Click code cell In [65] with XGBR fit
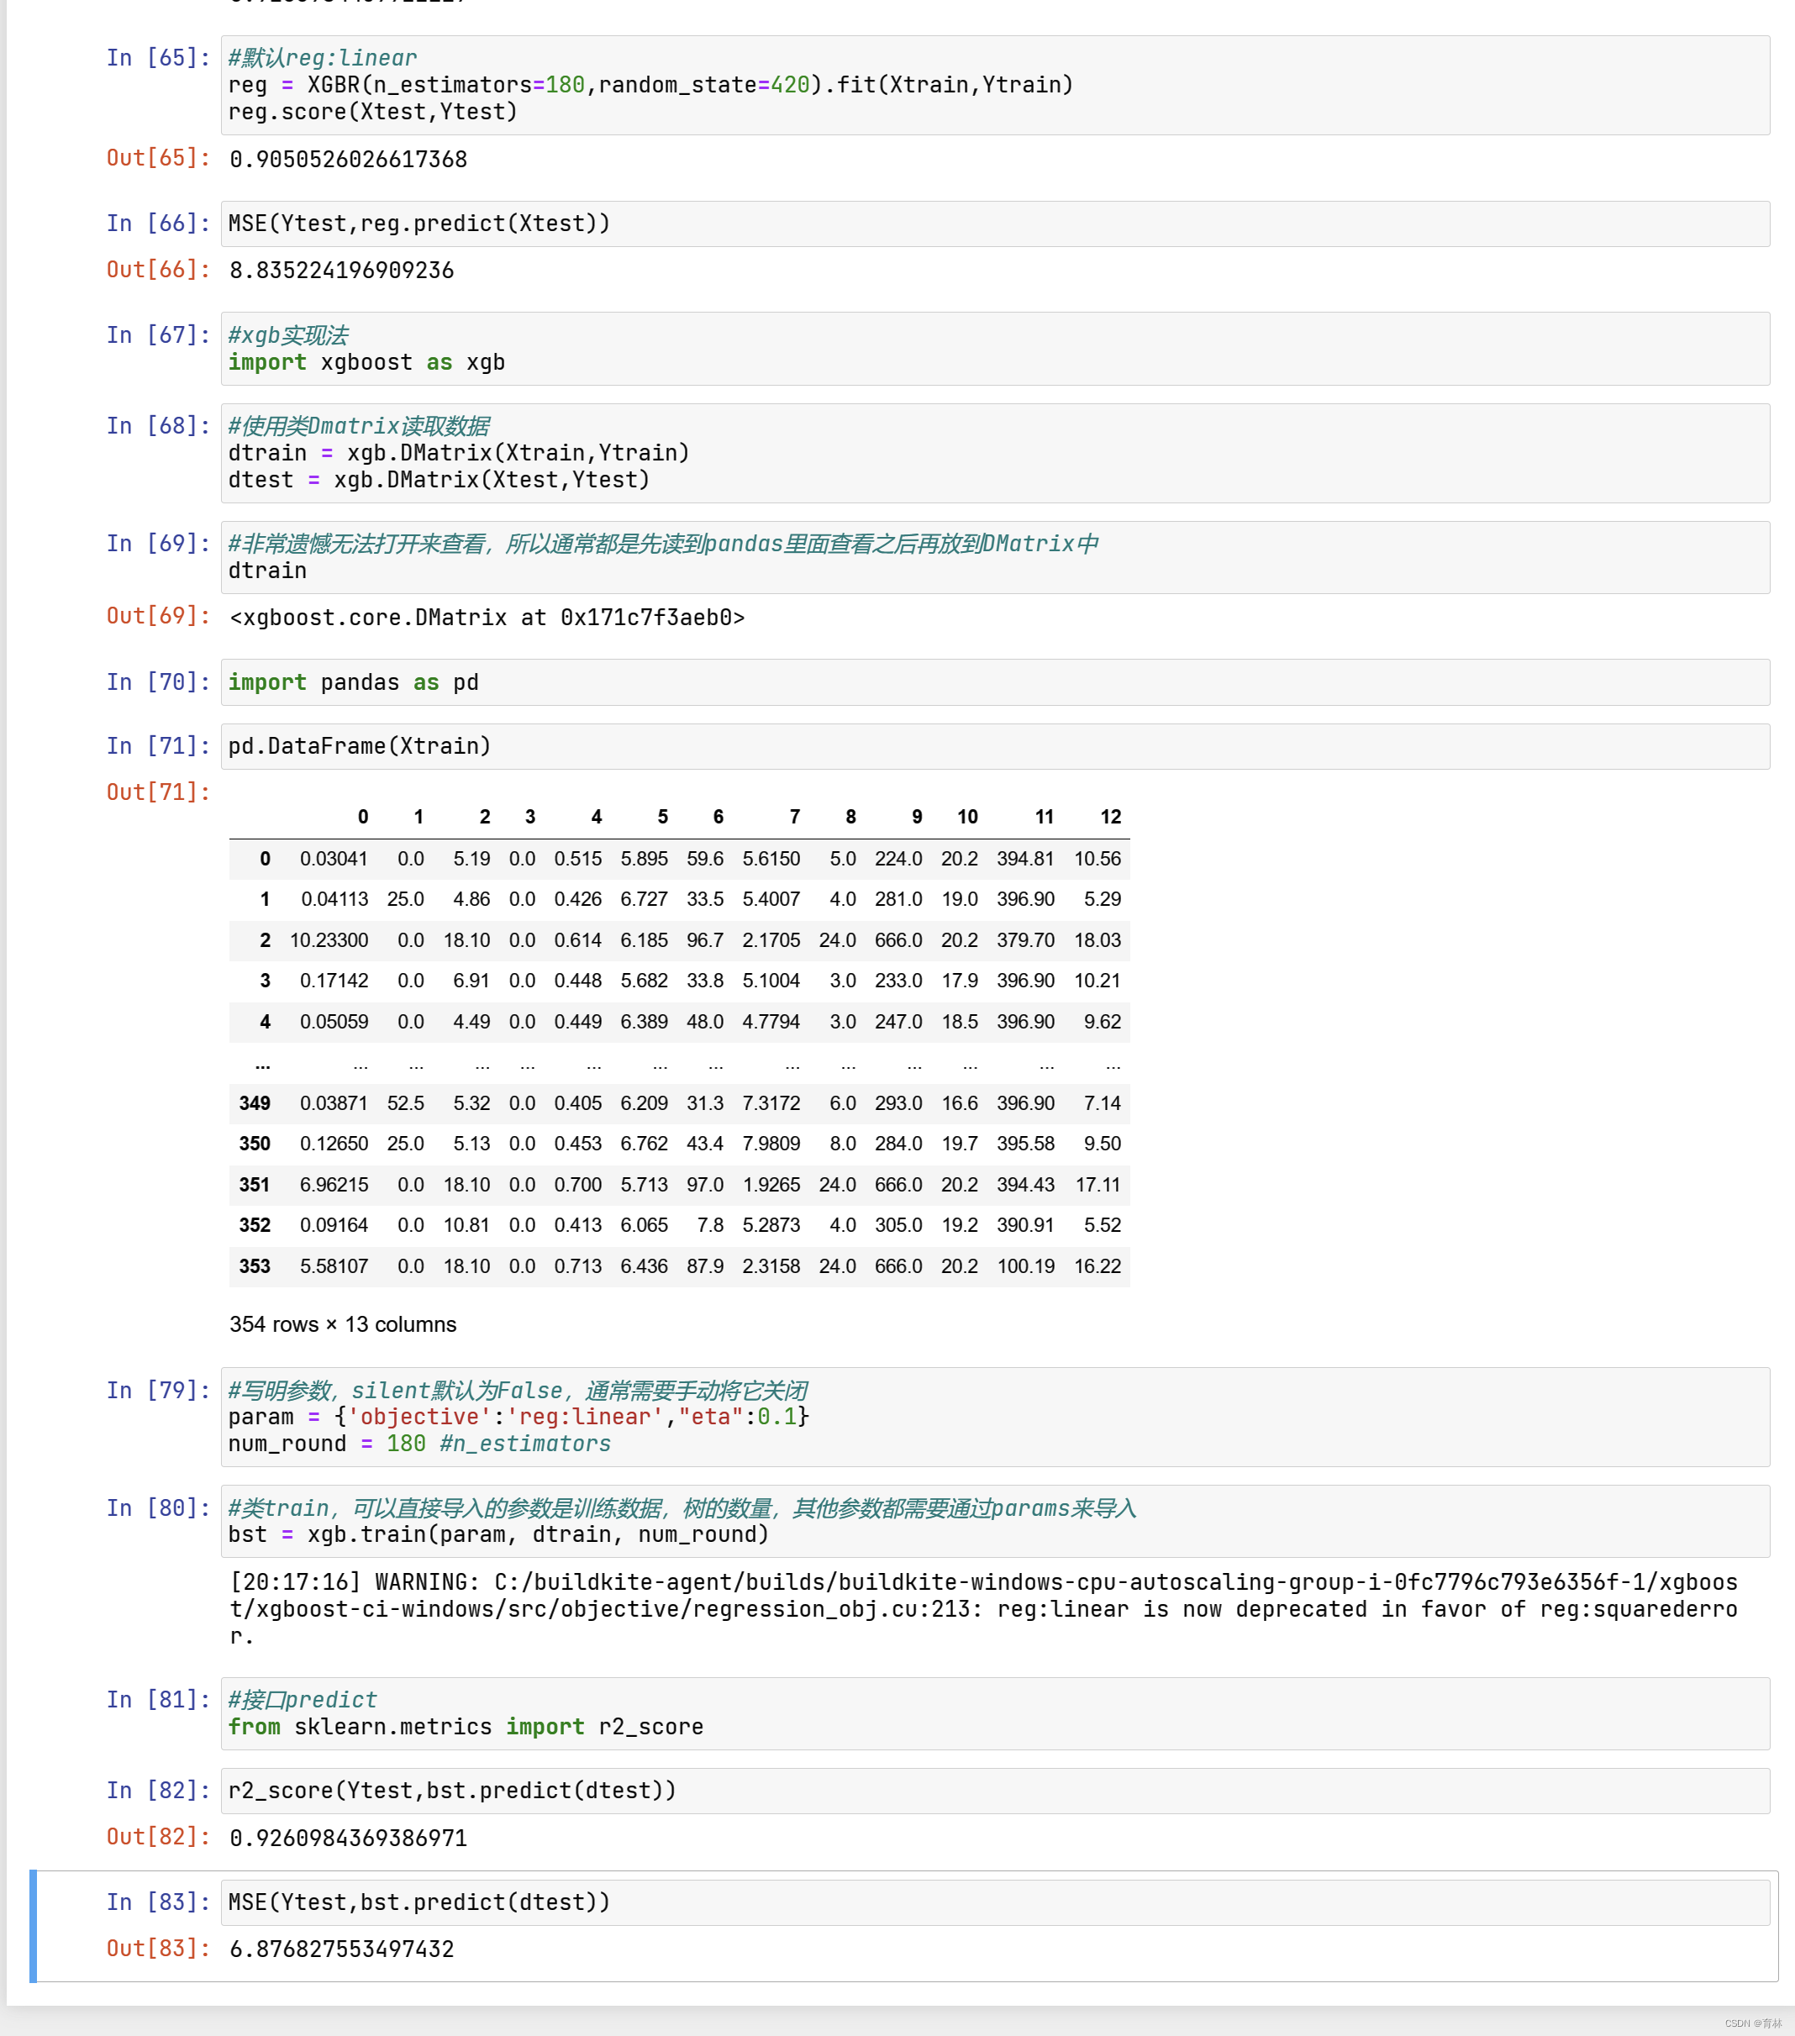Viewport: 1795px width, 2036px height. 994,86
